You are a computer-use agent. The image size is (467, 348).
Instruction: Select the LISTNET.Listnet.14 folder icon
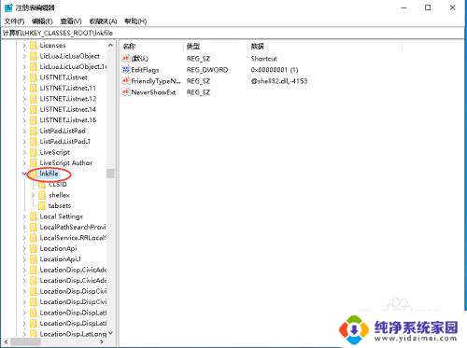tap(34, 109)
